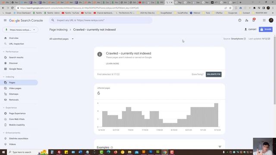Open Edge from the taskbar
276x155 pixels.
[108, 152]
